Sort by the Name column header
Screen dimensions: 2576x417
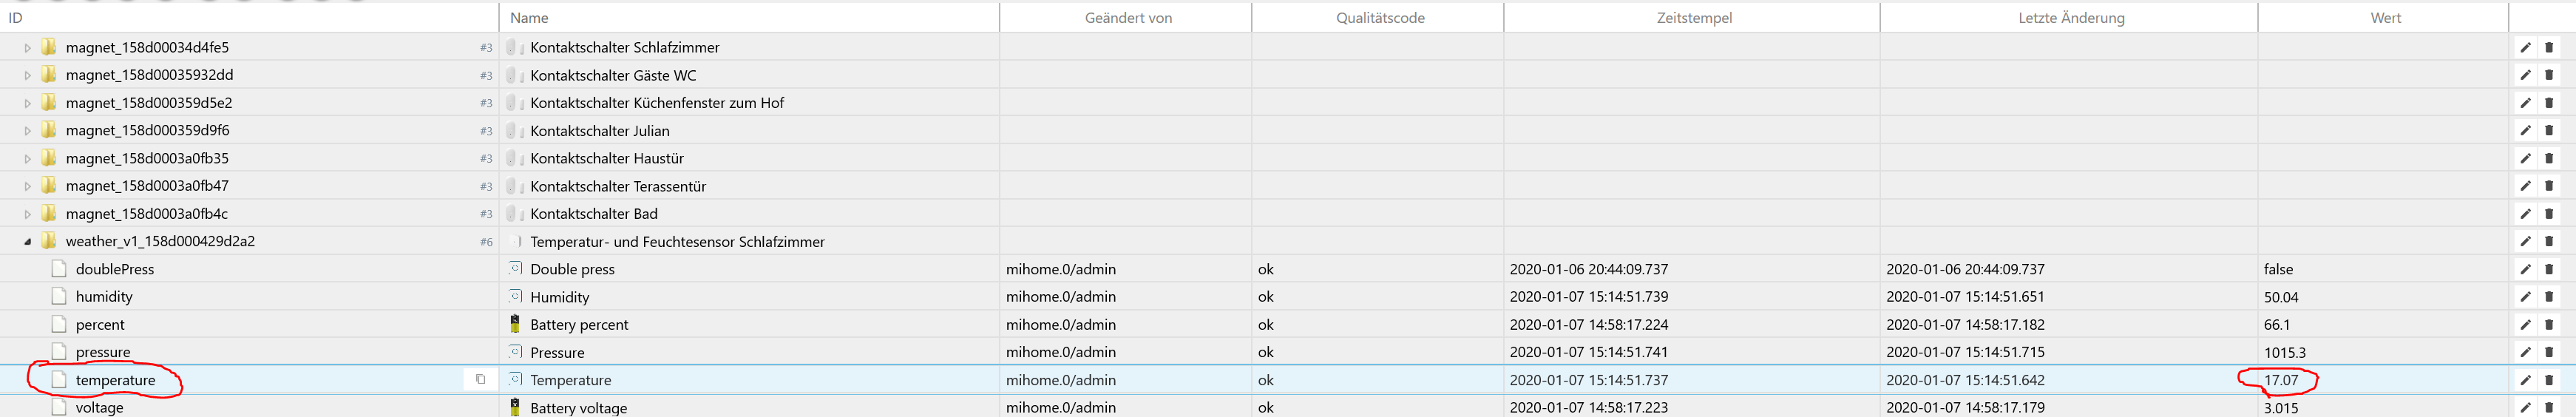pyautogui.click(x=529, y=18)
